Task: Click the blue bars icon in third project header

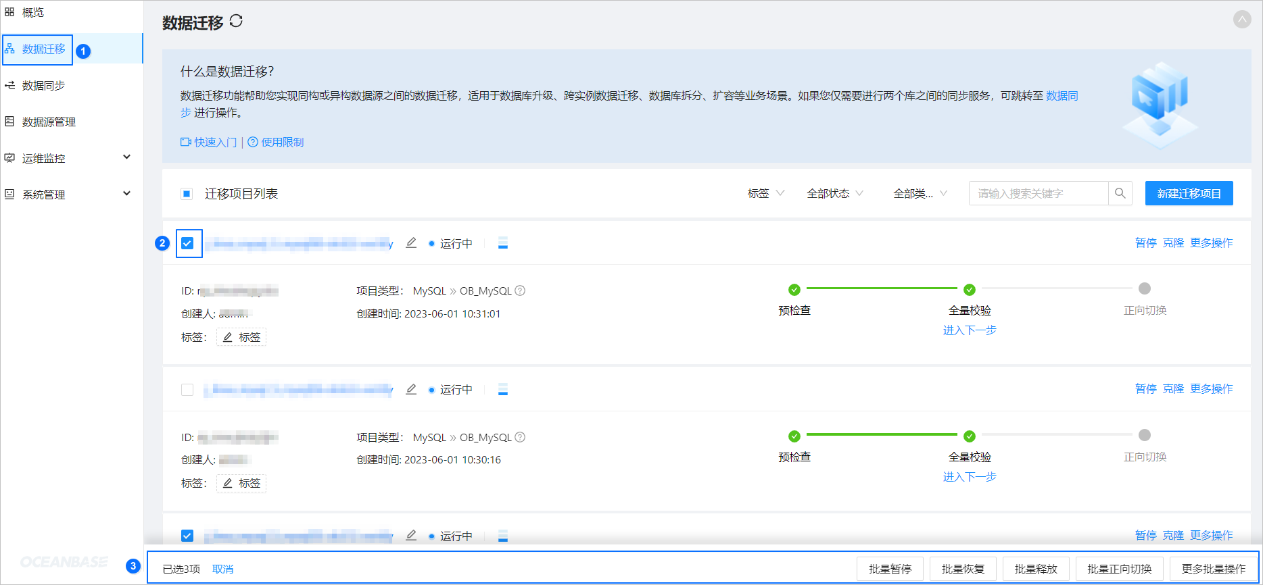Action: pyautogui.click(x=503, y=536)
